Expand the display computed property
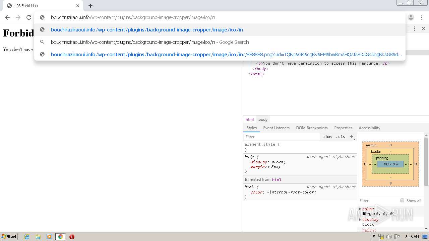This screenshot has width=429, height=241. click(360, 220)
